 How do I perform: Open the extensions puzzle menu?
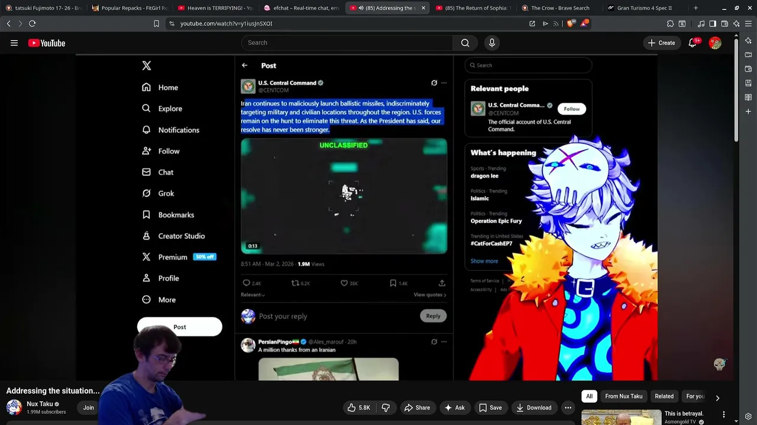pyautogui.click(x=670, y=24)
